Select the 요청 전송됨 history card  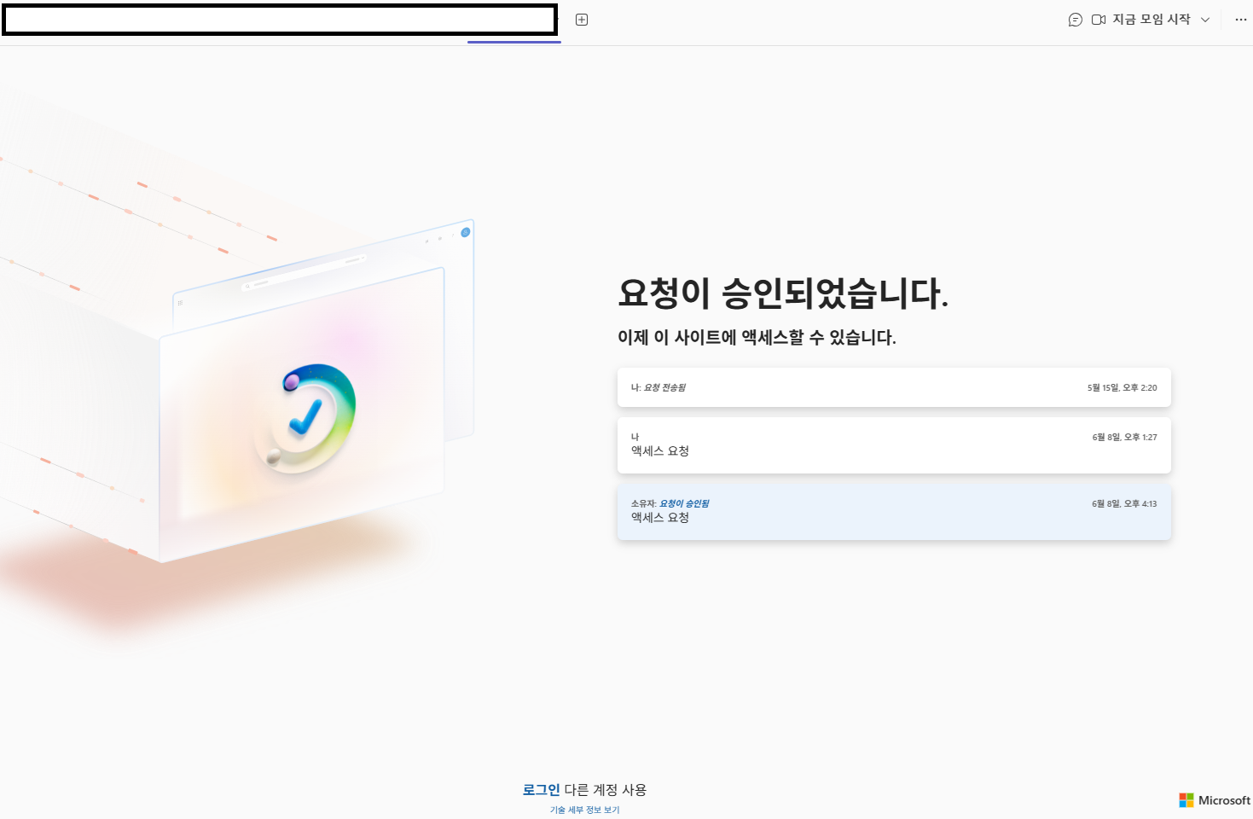(x=894, y=387)
